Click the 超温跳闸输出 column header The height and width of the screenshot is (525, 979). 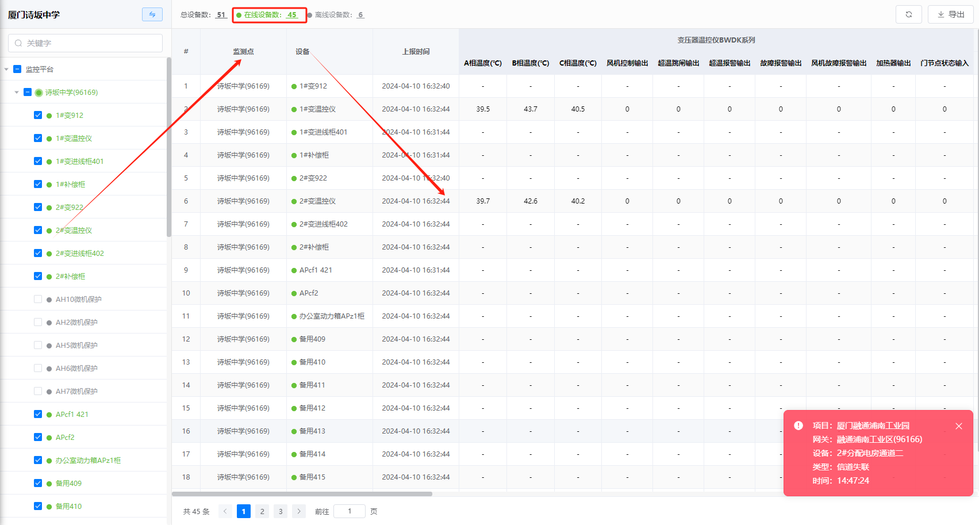pyautogui.click(x=678, y=63)
